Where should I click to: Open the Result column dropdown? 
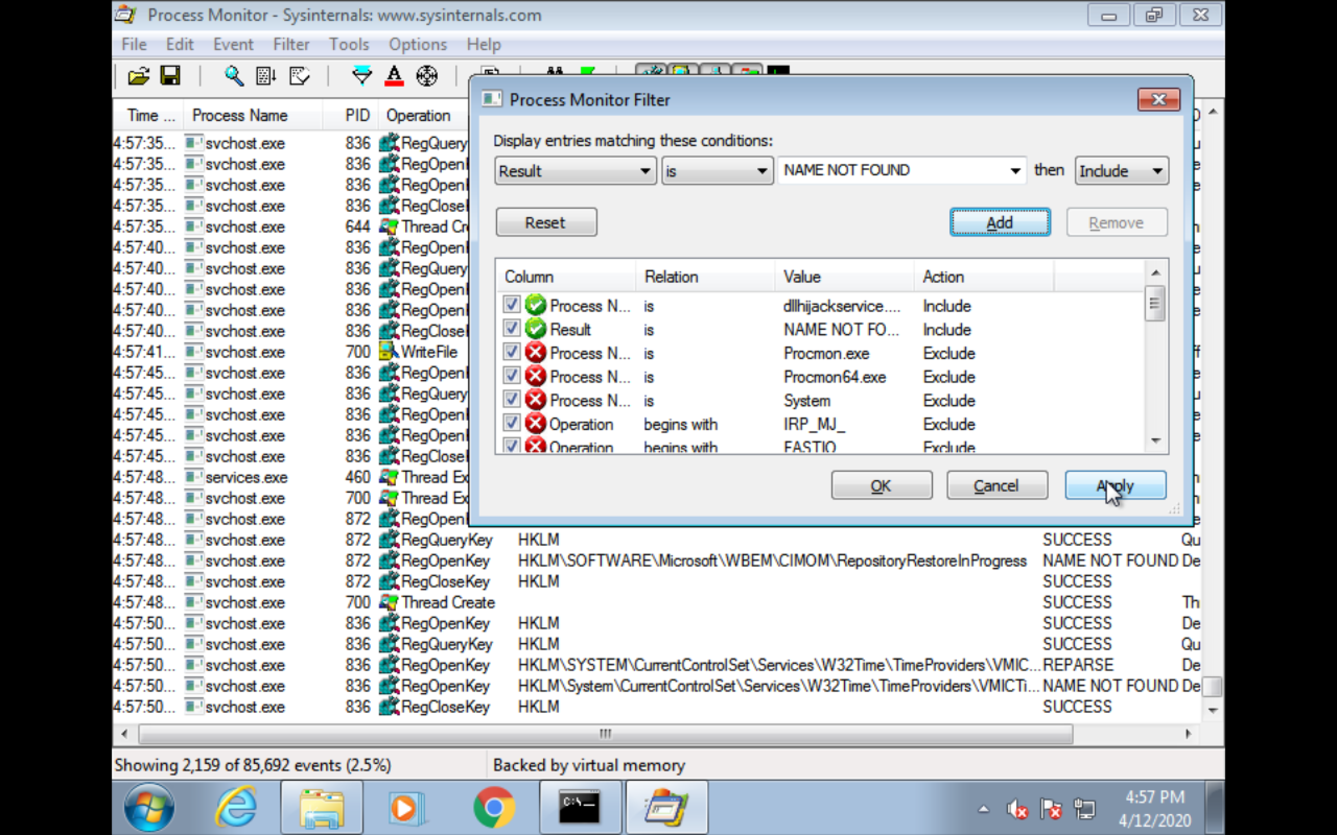pos(575,171)
